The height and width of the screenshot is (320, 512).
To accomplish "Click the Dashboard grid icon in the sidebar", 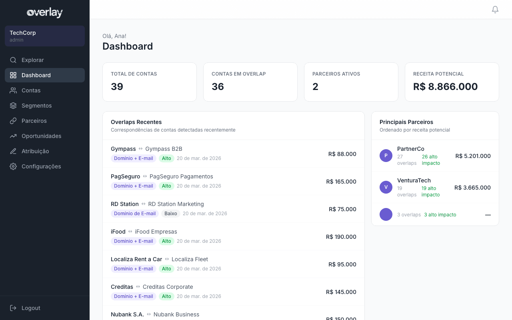I will (x=13, y=75).
